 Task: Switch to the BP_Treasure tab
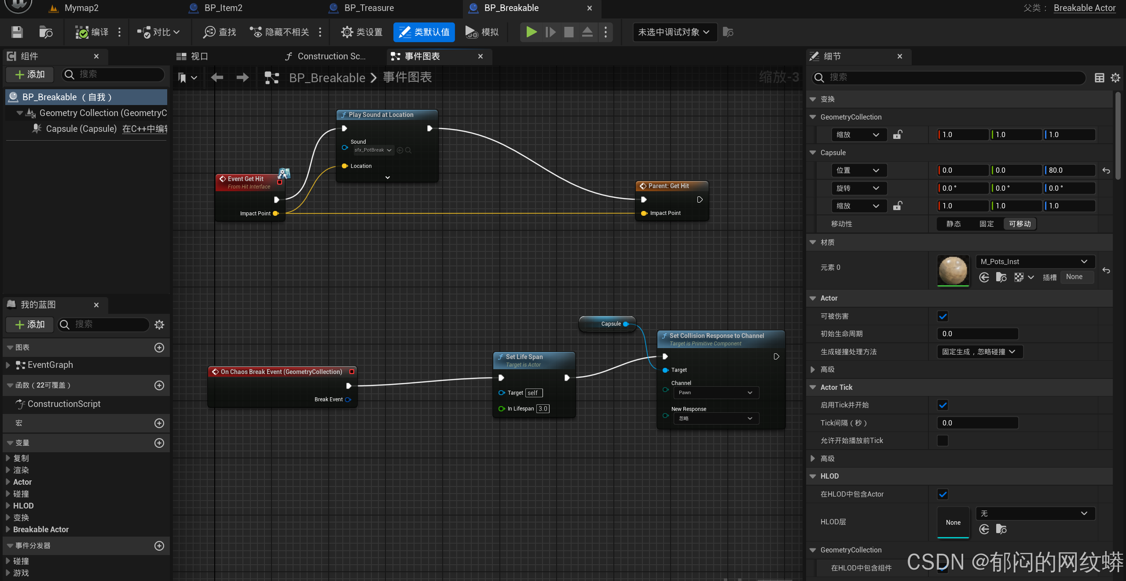pos(369,8)
